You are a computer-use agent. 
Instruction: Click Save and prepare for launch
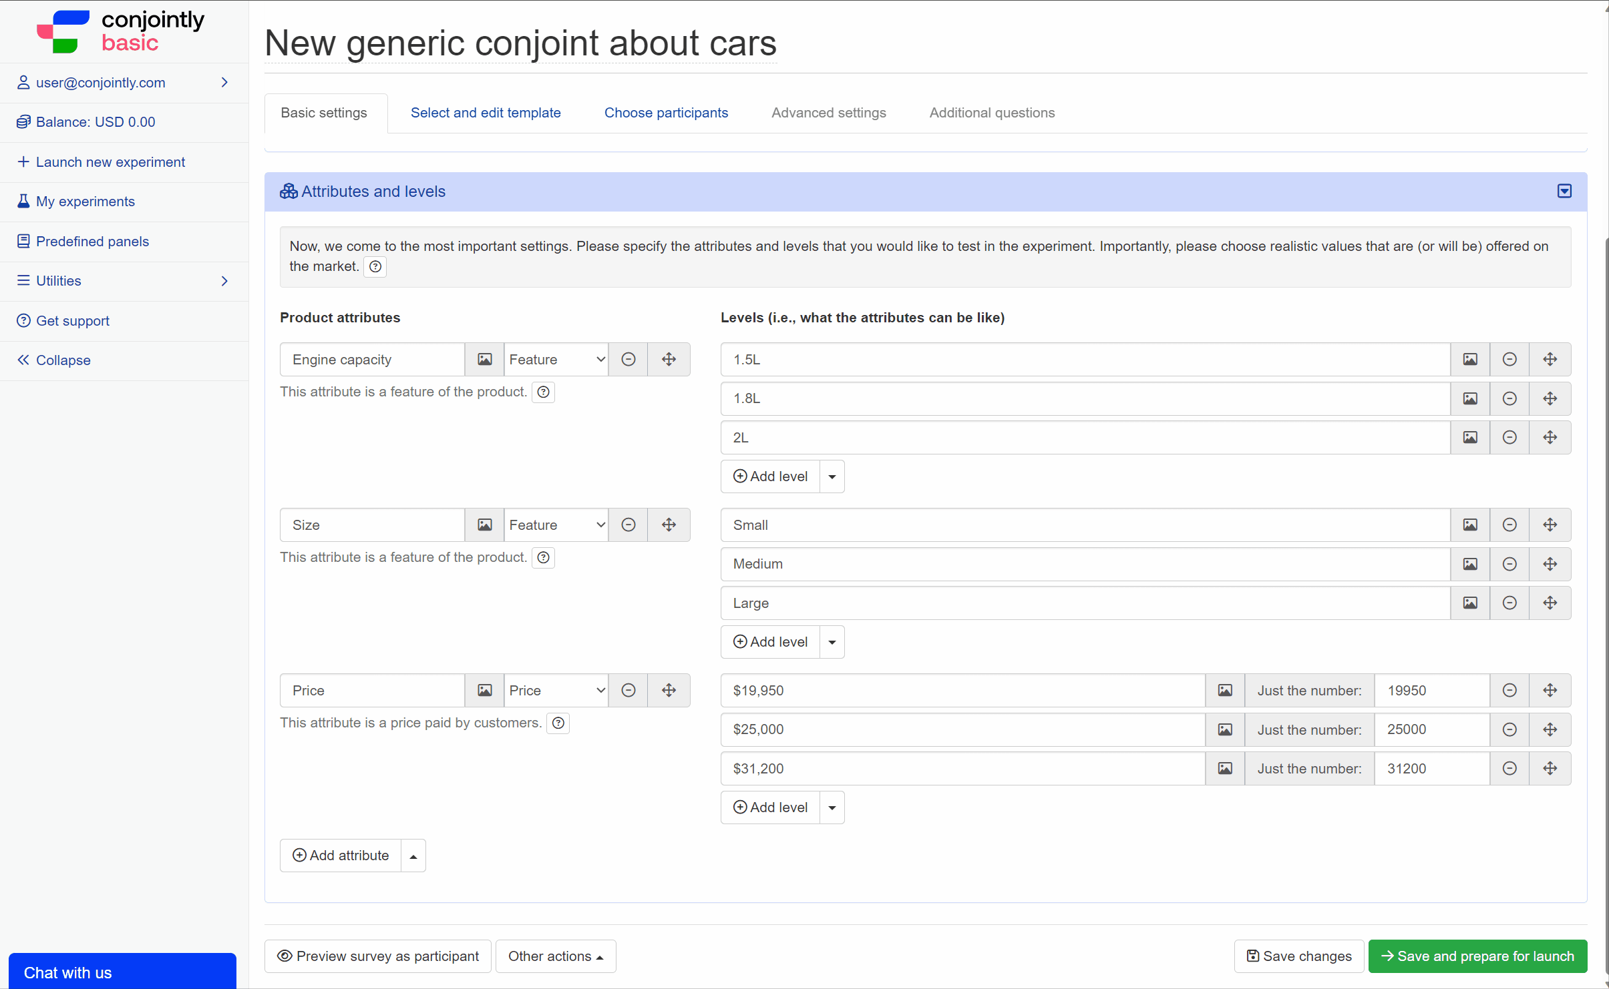coord(1477,956)
